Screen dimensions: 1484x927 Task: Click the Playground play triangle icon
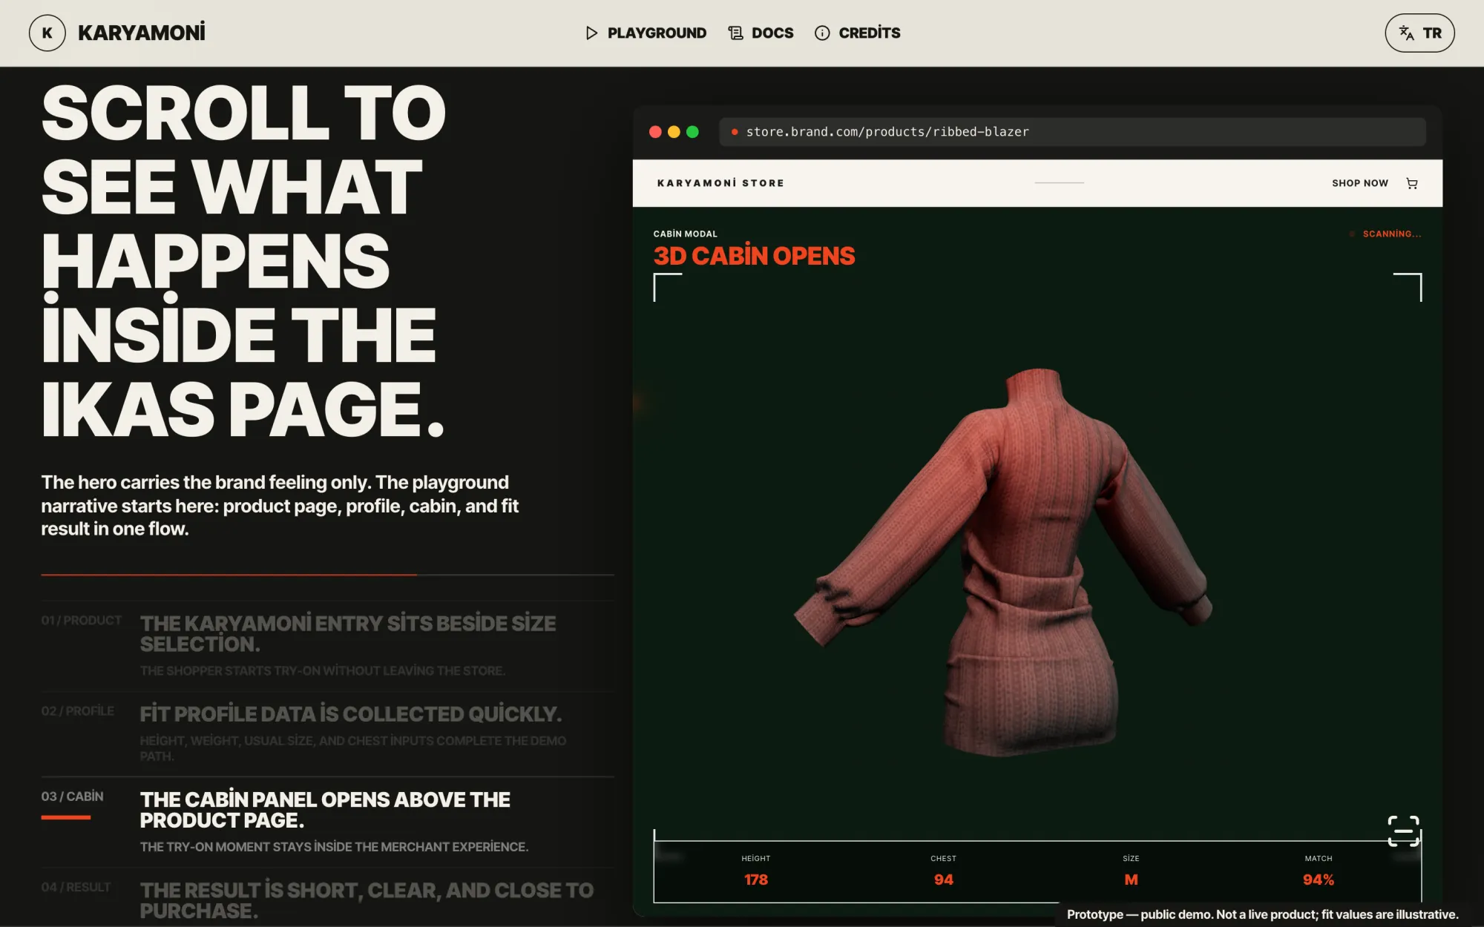point(591,33)
